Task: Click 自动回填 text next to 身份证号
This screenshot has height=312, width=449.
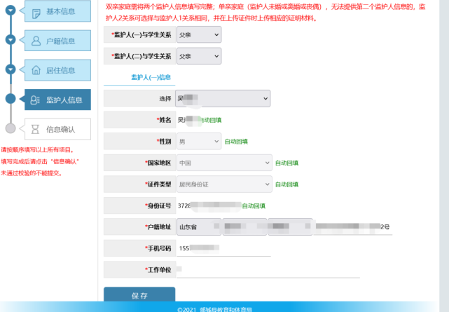Action: pyautogui.click(x=254, y=205)
